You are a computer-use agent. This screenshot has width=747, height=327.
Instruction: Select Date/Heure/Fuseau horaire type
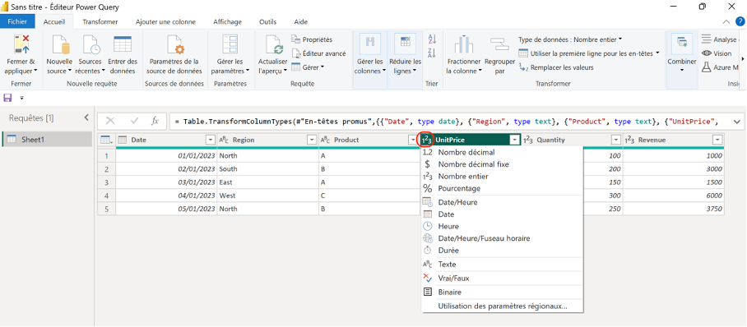(502, 238)
